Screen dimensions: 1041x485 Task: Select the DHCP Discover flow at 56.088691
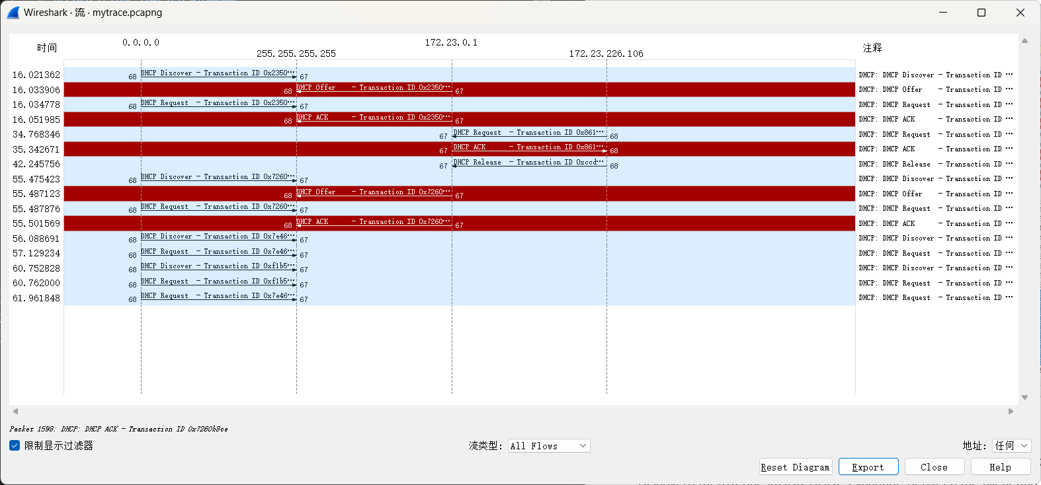point(460,238)
